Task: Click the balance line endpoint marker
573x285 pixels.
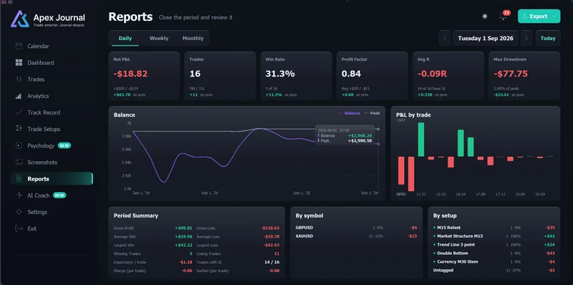Action: pos(378,144)
